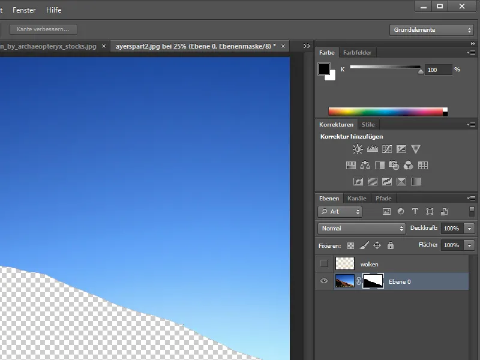
Task: Select the wolken layer thumbnail
Action: (x=344, y=263)
